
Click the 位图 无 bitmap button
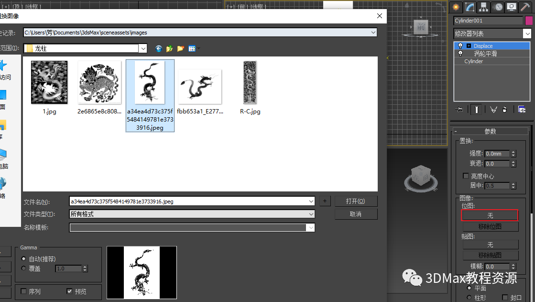tap(490, 215)
